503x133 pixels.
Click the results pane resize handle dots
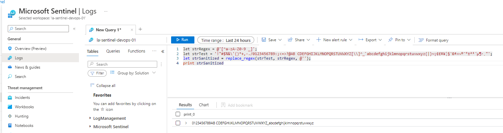point(449,98)
